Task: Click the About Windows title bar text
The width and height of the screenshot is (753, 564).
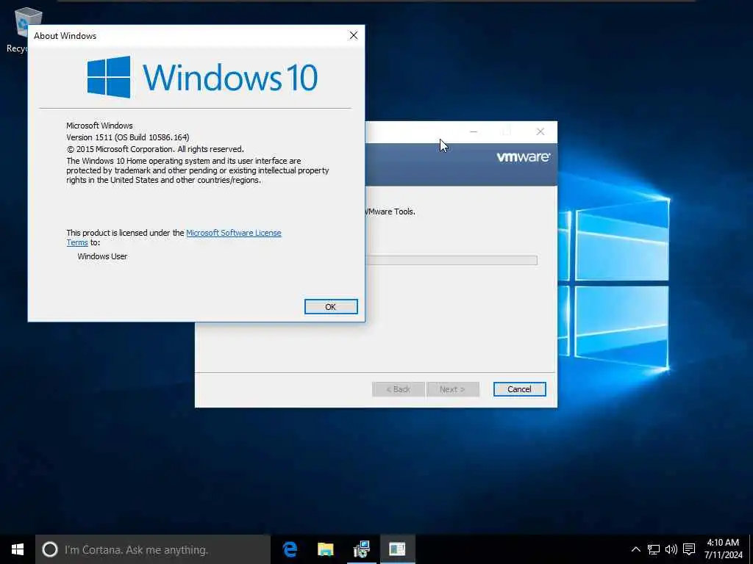Action: point(65,36)
